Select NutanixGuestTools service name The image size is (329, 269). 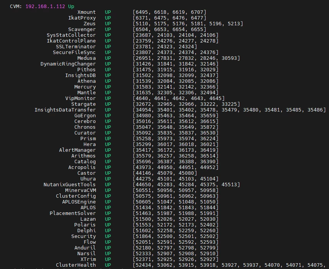pos(70,184)
